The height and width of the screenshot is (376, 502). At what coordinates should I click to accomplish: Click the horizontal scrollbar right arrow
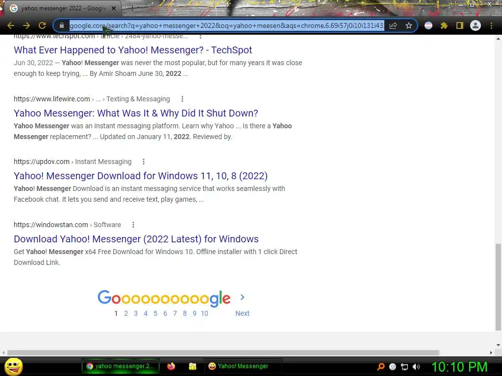click(491, 352)
